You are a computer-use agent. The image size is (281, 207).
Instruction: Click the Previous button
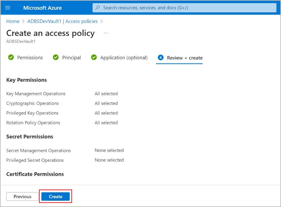(22, 196)
